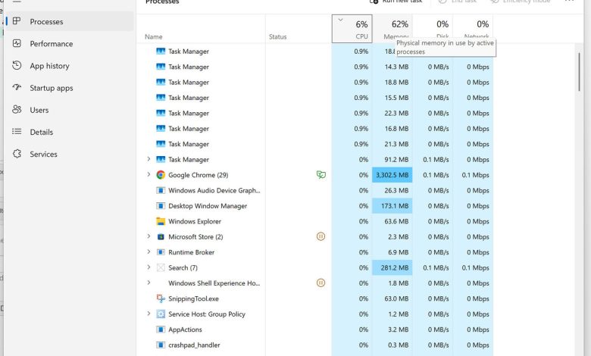Open the Details tab in sidebar
Image resolution: width=591 pixels, height=356 pixels.
(41, 132)
